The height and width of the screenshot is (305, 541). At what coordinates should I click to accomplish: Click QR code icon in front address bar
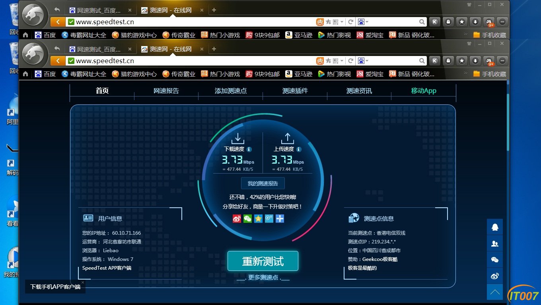point(336,61)
